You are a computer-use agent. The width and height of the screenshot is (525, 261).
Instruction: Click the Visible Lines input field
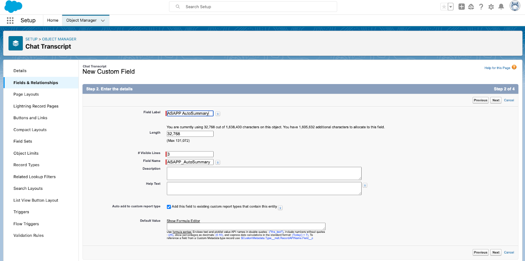(x=190, y=154)
